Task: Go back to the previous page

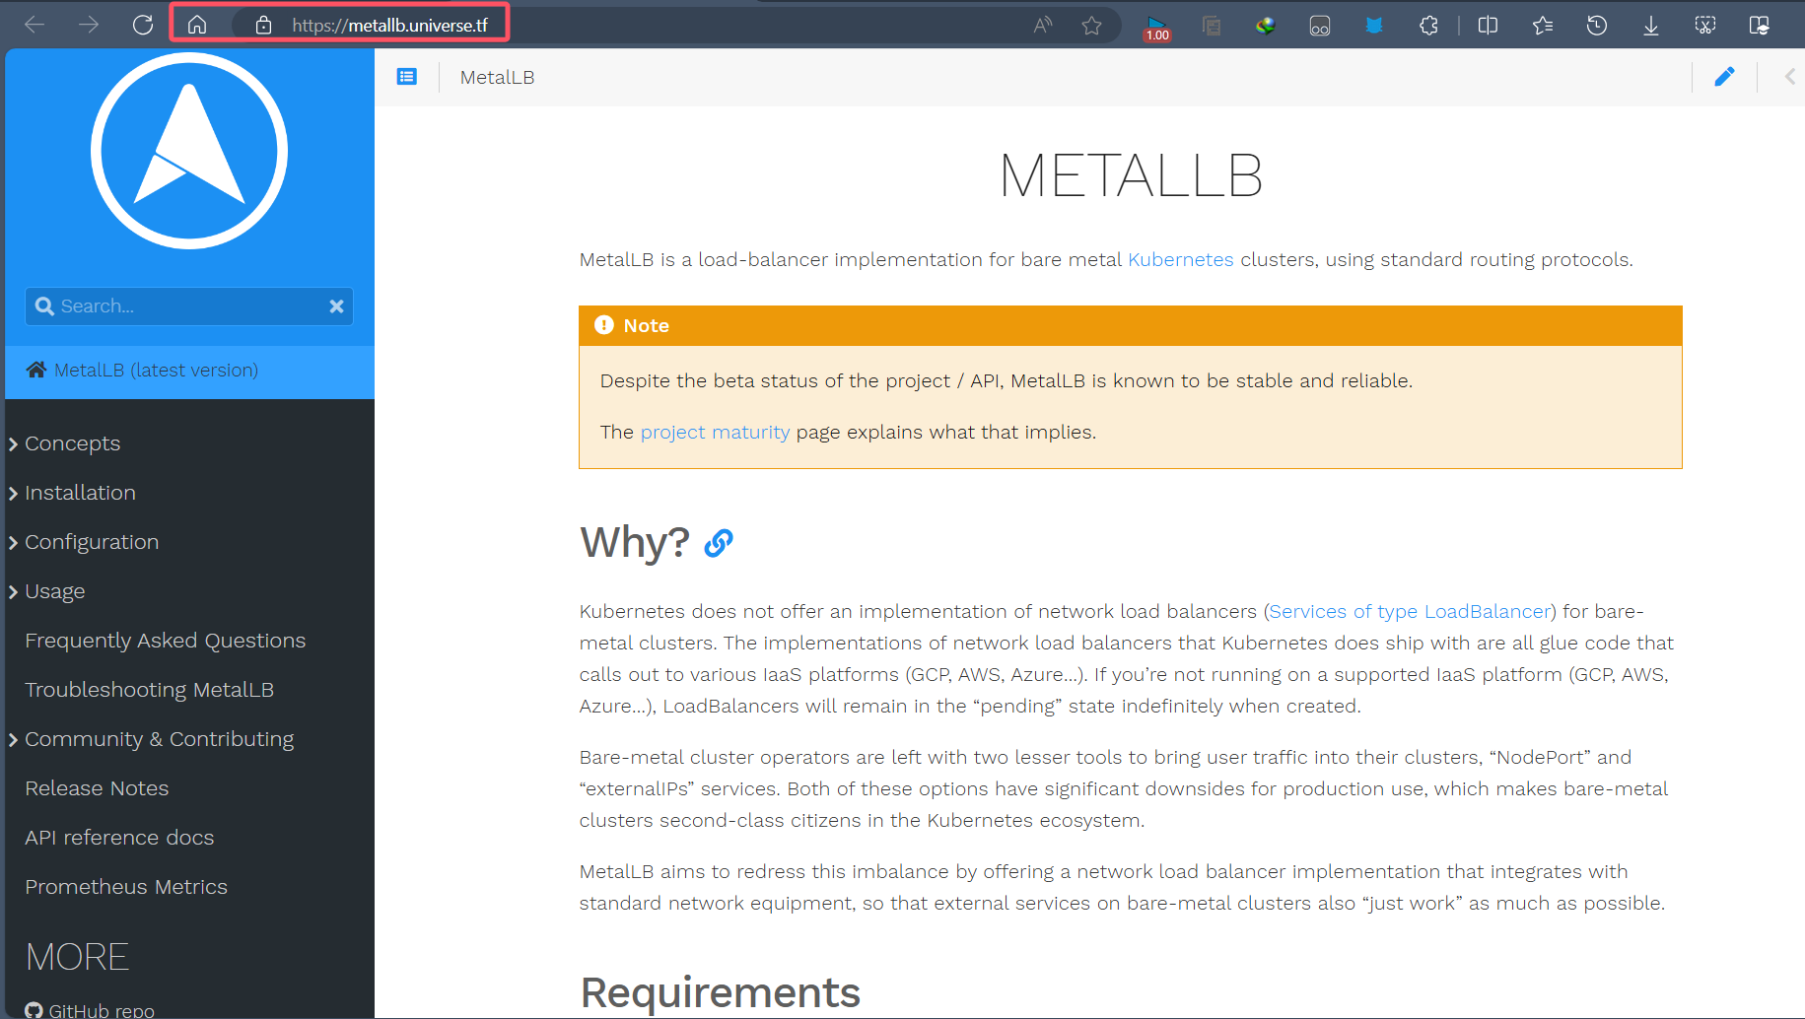Action: point(35,25)
